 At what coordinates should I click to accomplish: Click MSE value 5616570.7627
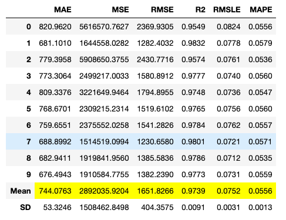(x=104, y=26)
